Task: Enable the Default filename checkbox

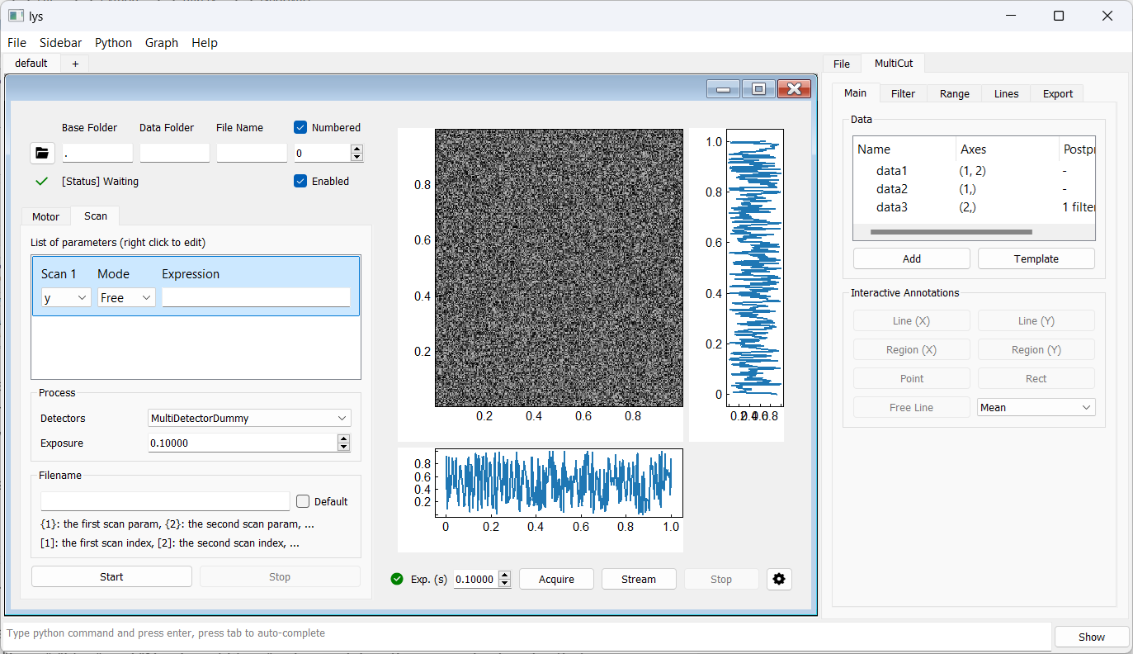Action: pos(303,501)
